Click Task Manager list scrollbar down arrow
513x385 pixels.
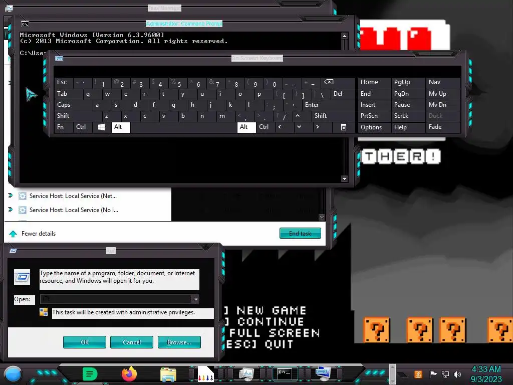point(322,218)
